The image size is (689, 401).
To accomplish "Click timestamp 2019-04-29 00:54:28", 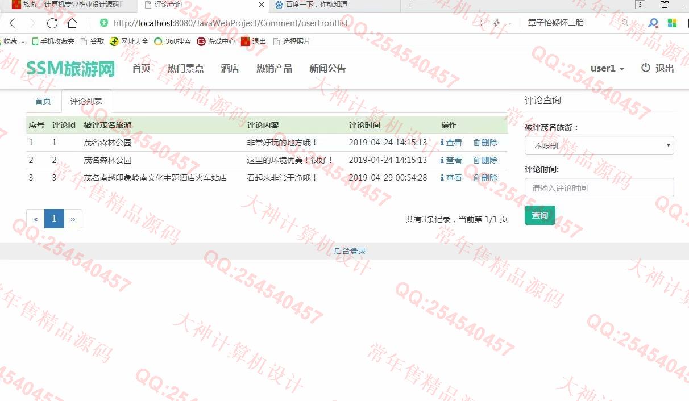I will pos(388,178).
